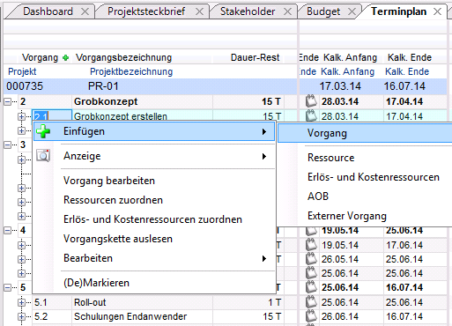Collapse tree node 4
Viewport: 452px width, 326px height.
coord(7,231)
